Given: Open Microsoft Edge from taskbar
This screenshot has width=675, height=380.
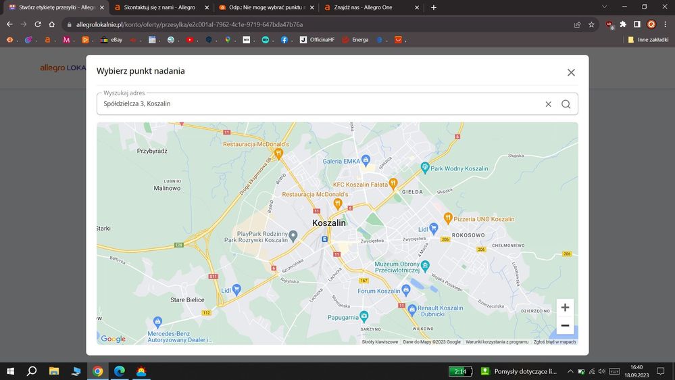Looking at the screenshot, I should pyautogui.click(x=119, y=371).
